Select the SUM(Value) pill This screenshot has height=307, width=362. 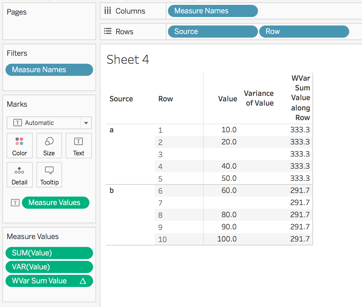49,253
